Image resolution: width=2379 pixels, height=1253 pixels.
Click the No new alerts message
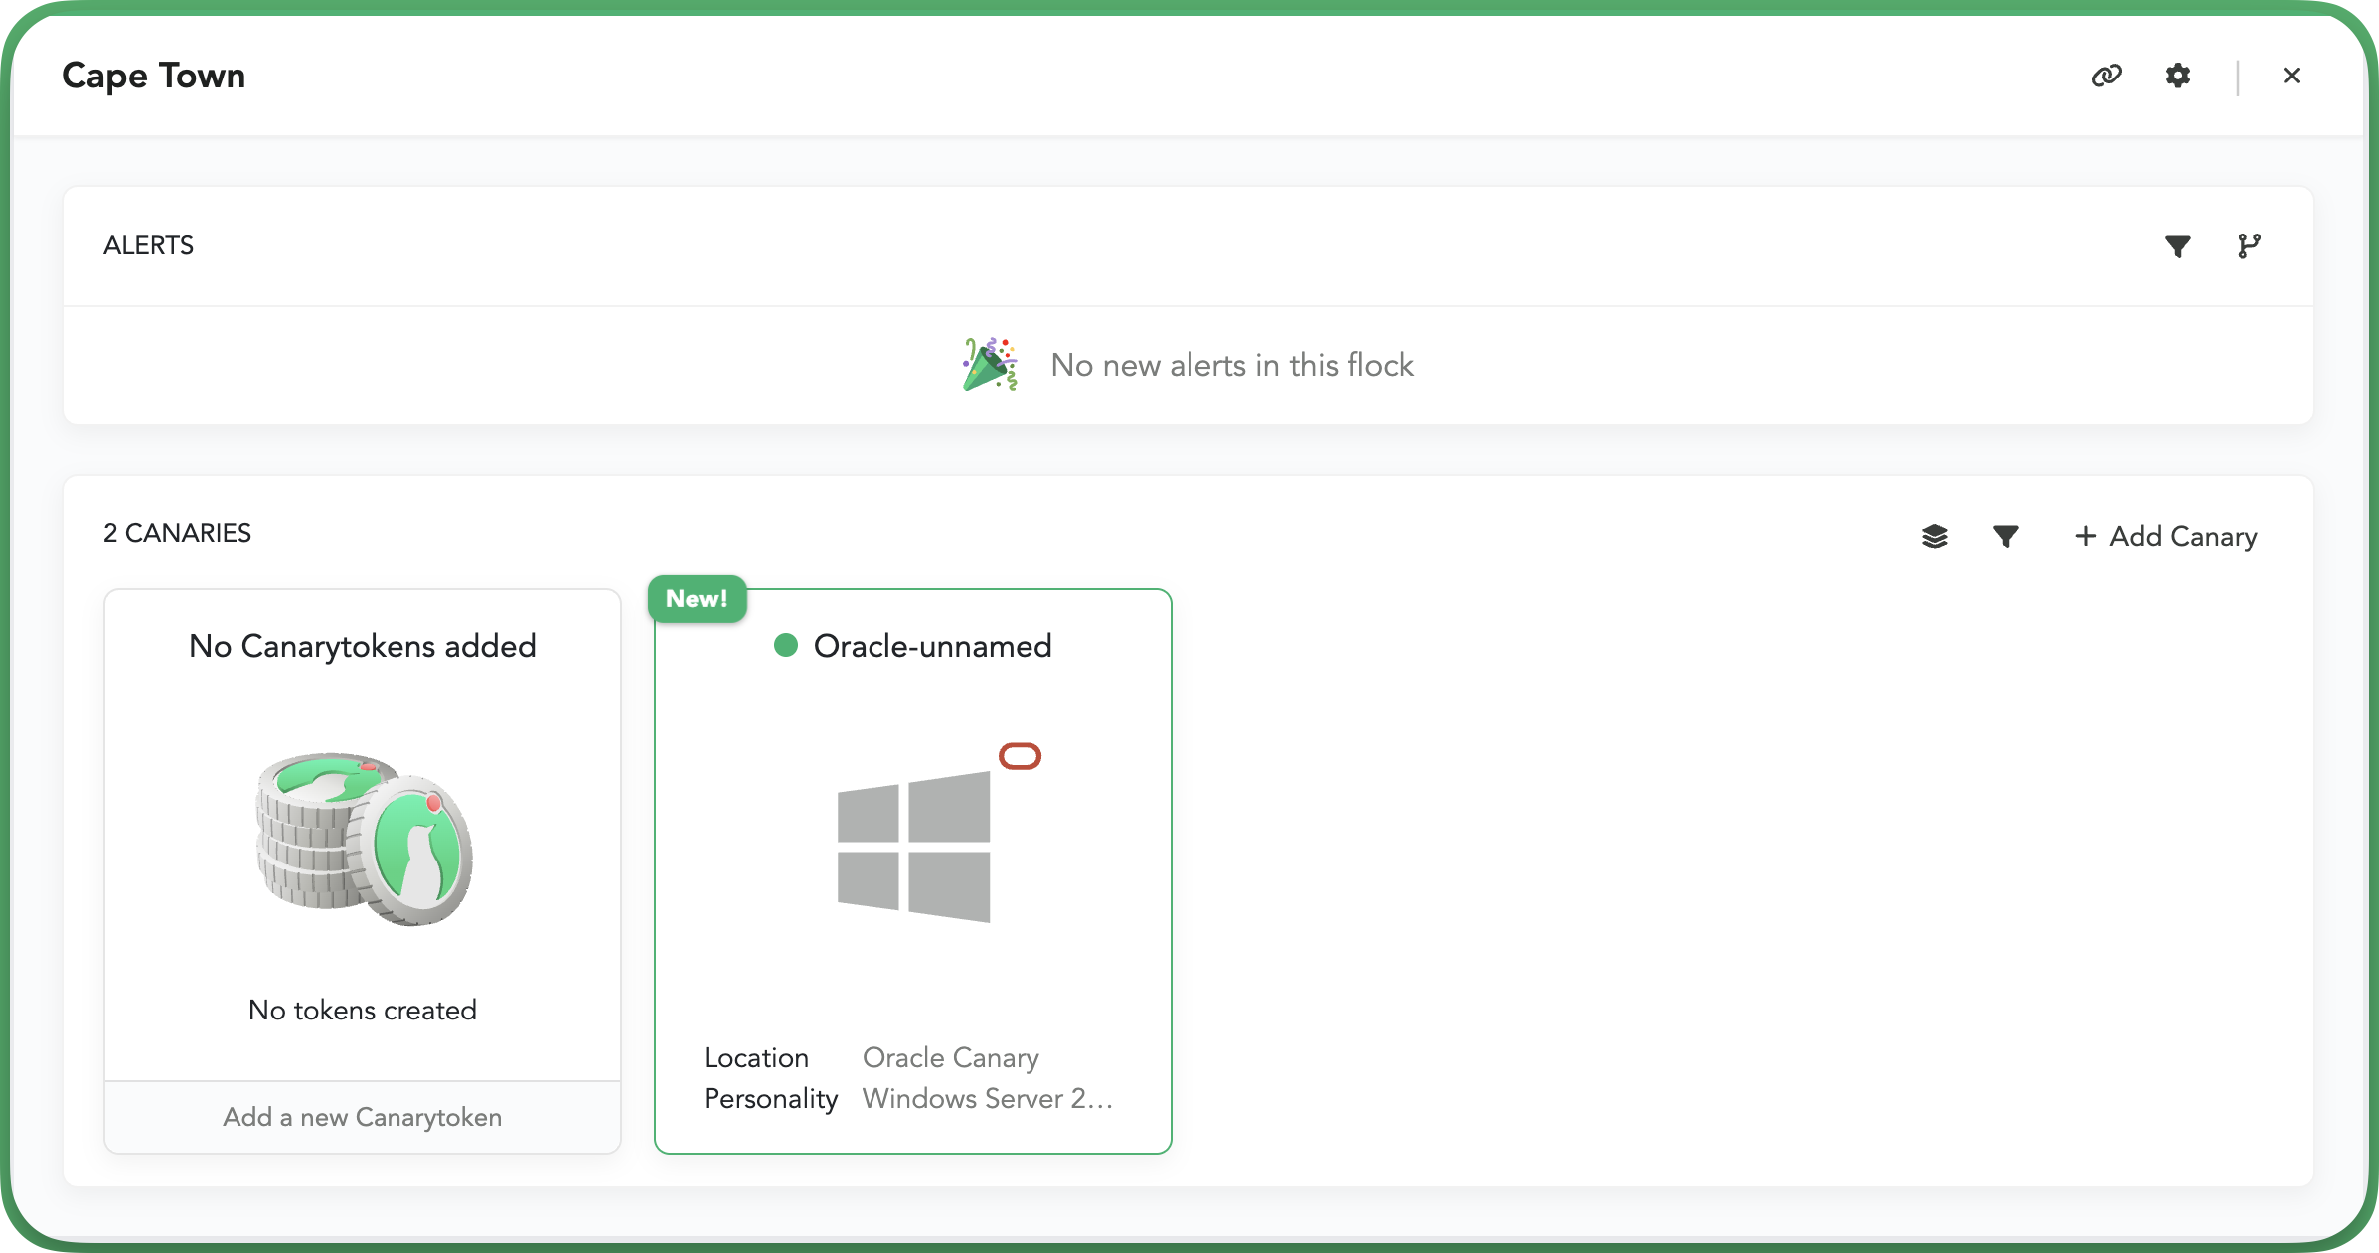1232,365
